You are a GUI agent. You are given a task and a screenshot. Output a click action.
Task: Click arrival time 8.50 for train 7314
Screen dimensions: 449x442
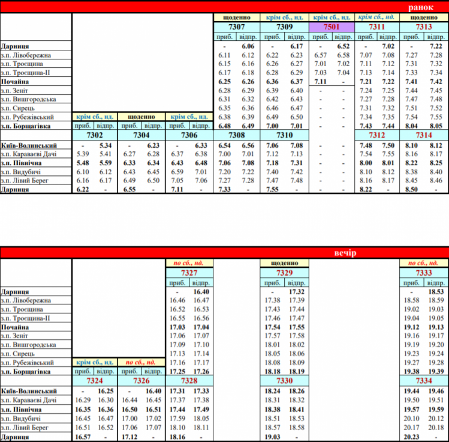[x=411, y=189]
